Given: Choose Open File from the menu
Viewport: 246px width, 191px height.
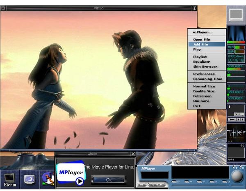Looking at the screenshot, I should point(201,39).
